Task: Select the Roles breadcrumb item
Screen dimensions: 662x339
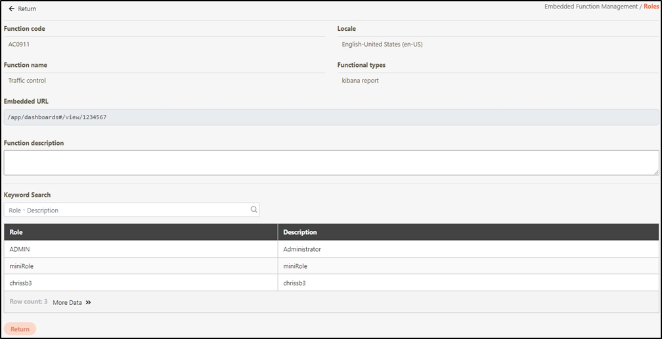Action: coord(651,7)
